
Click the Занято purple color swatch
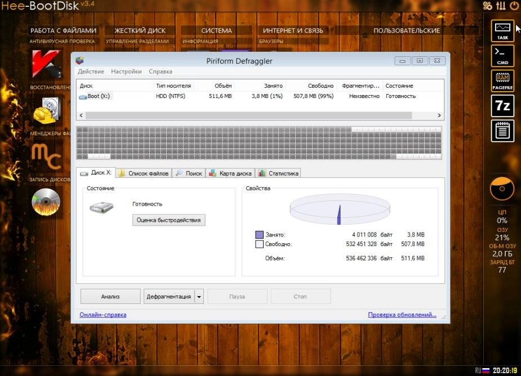pyautogui.click(x=259, y=235)
